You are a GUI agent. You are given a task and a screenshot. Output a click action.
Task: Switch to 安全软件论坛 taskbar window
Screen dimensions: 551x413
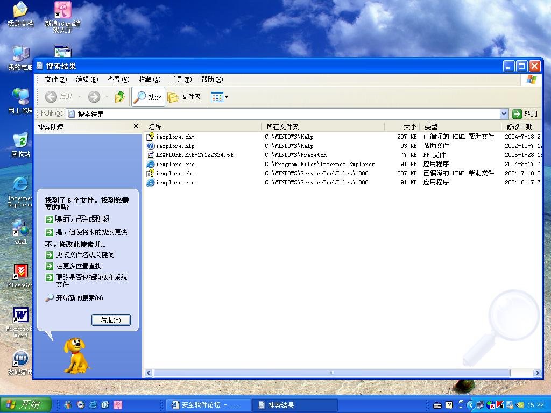pyautogui.click(x=209, y=405)
